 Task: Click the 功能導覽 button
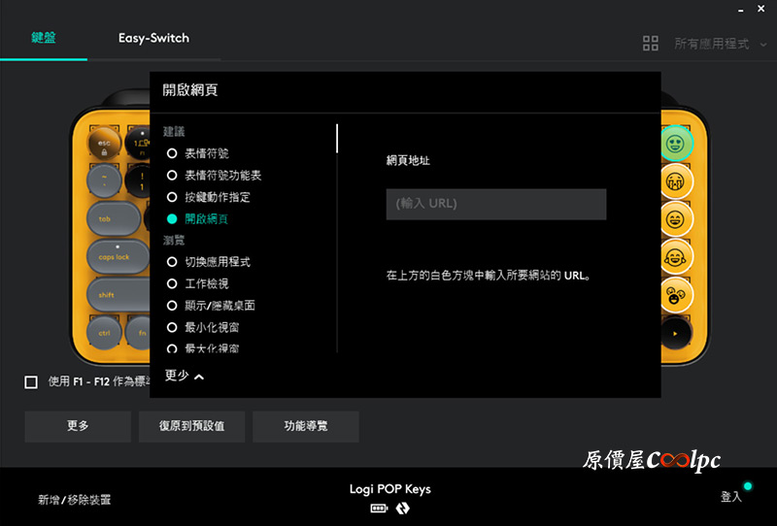[306, 426]
